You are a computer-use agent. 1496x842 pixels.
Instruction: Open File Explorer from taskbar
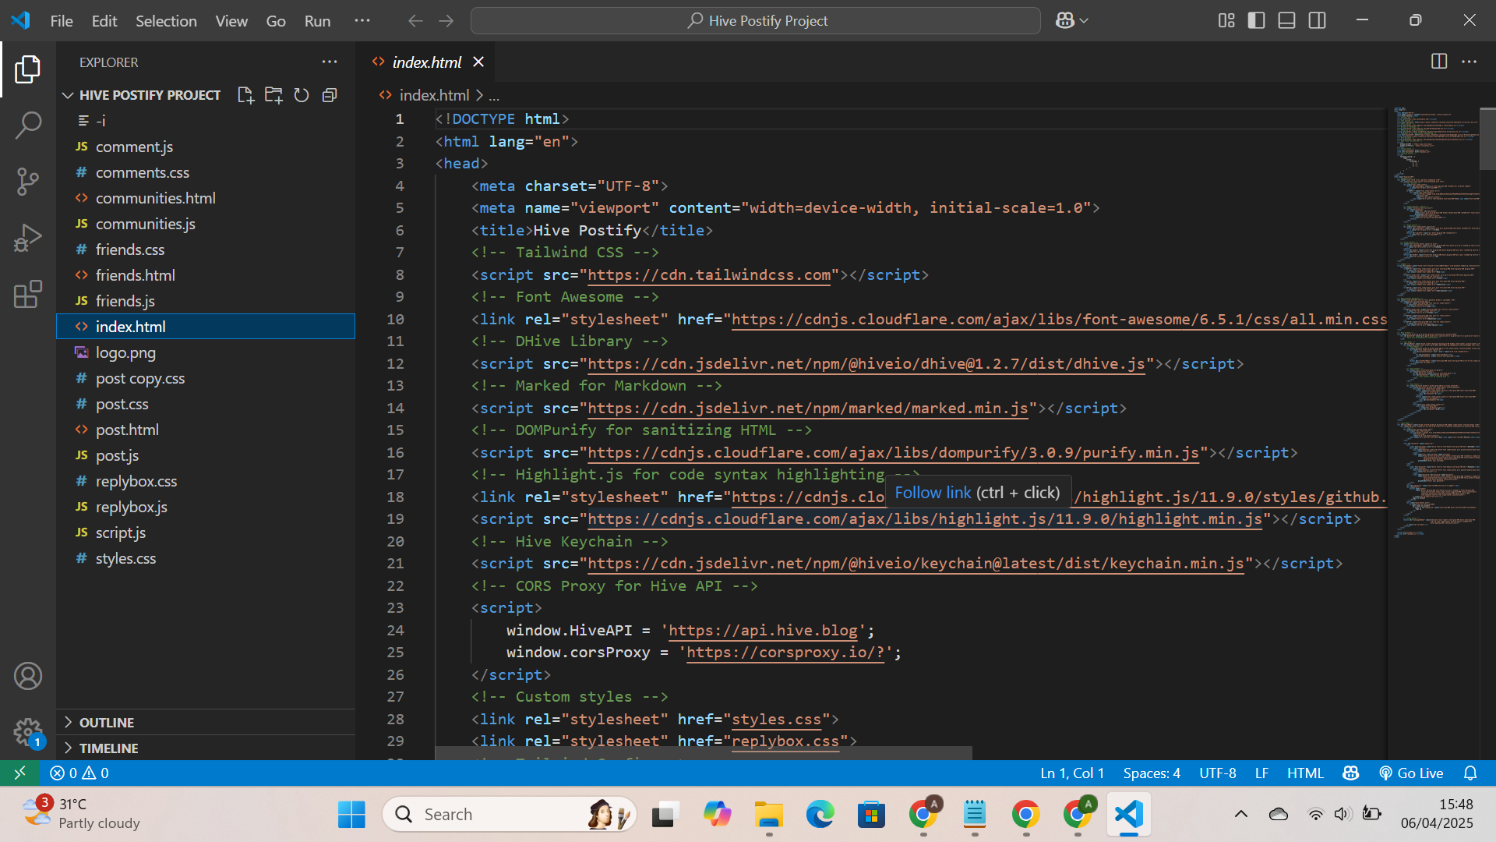pyautogui.click(x=768, y=815)
